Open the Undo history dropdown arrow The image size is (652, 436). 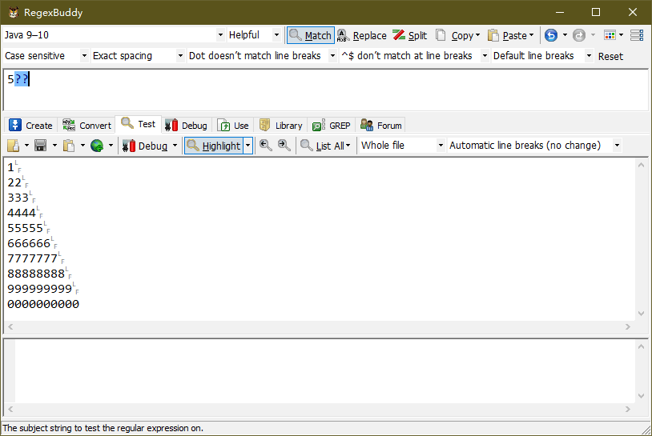[565, 35]
